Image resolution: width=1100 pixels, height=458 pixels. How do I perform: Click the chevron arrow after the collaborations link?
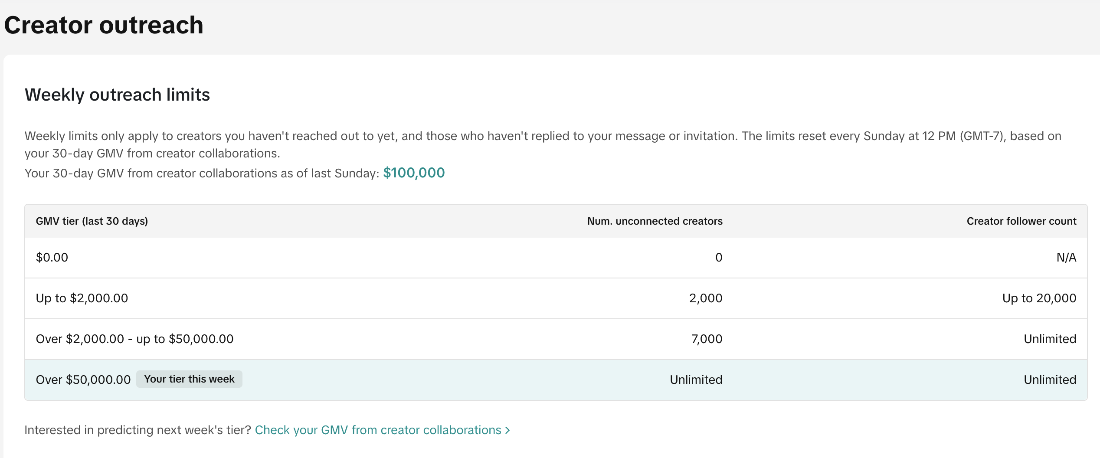[x=507, y=430]
